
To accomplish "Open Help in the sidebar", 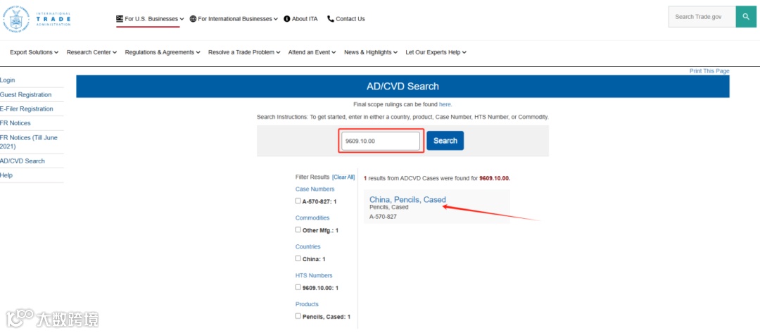I will [6, 175].
